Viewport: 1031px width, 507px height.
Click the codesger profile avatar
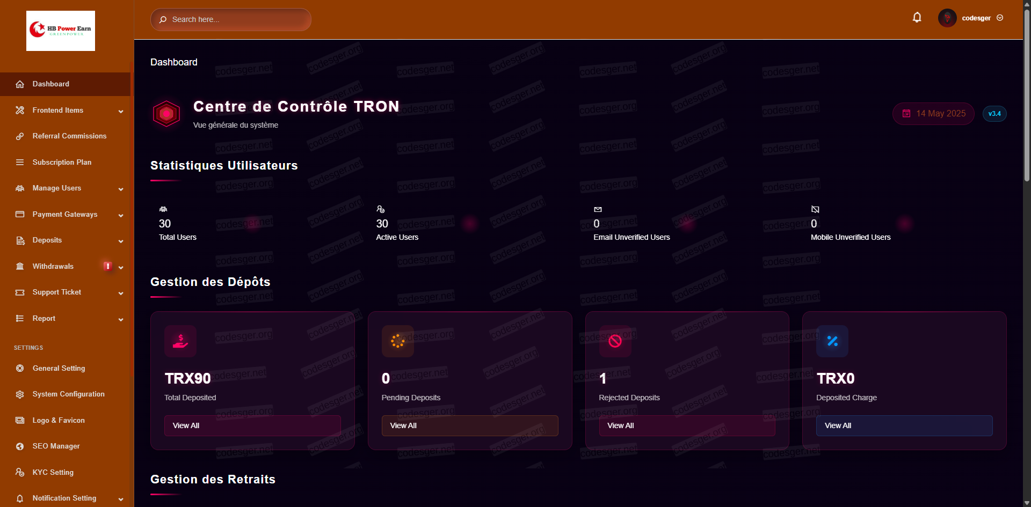(x=947, y=18)
